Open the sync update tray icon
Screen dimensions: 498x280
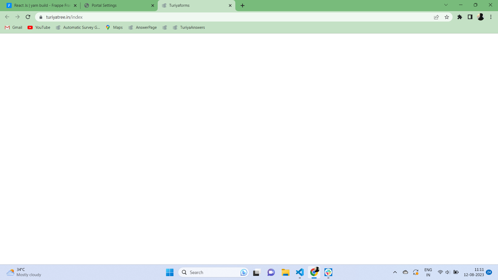[x=416, y=272]
